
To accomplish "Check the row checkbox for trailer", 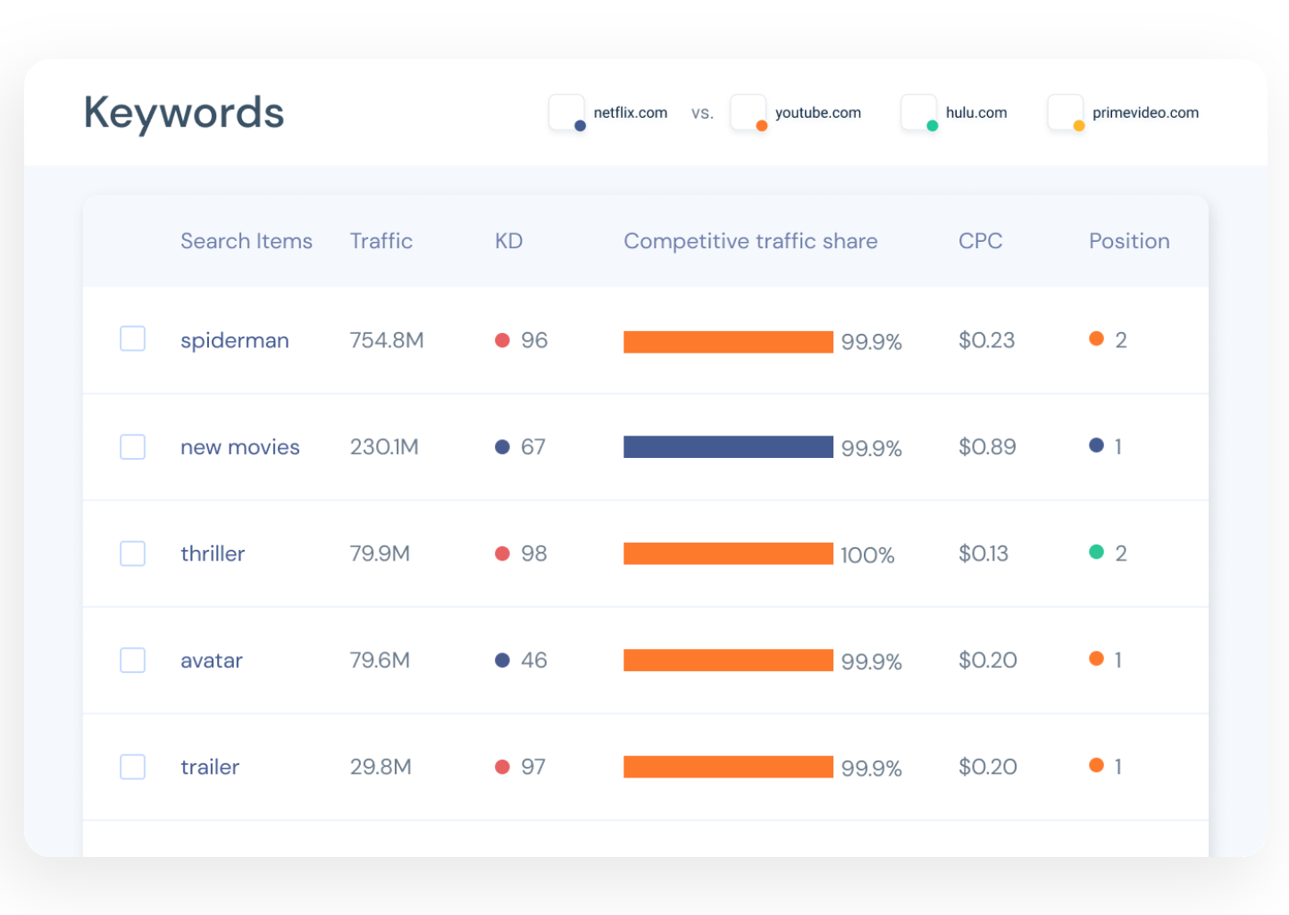I will pos(132,766).
